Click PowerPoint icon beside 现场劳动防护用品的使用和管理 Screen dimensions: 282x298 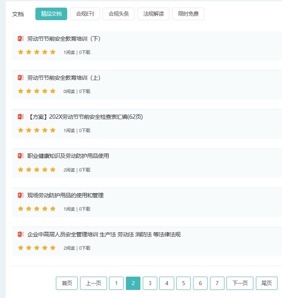(x=21, y=195)
